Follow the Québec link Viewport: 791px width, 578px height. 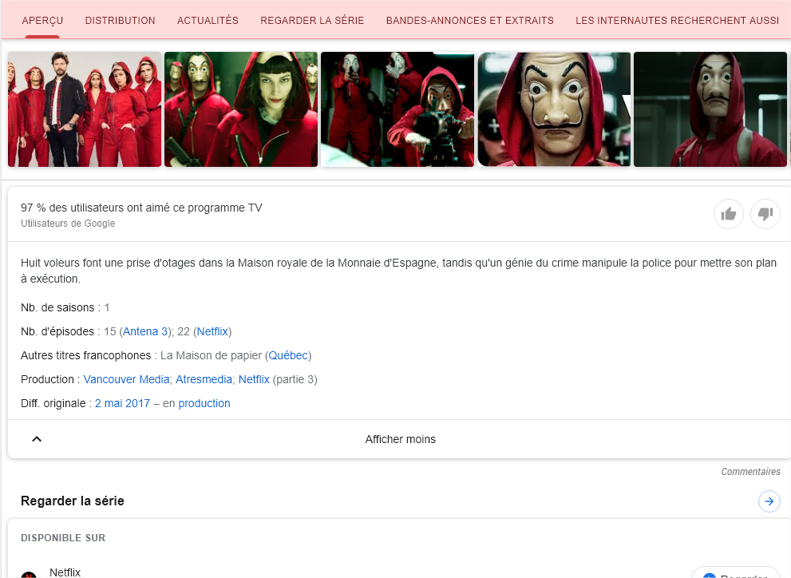(x=288, y=355)
